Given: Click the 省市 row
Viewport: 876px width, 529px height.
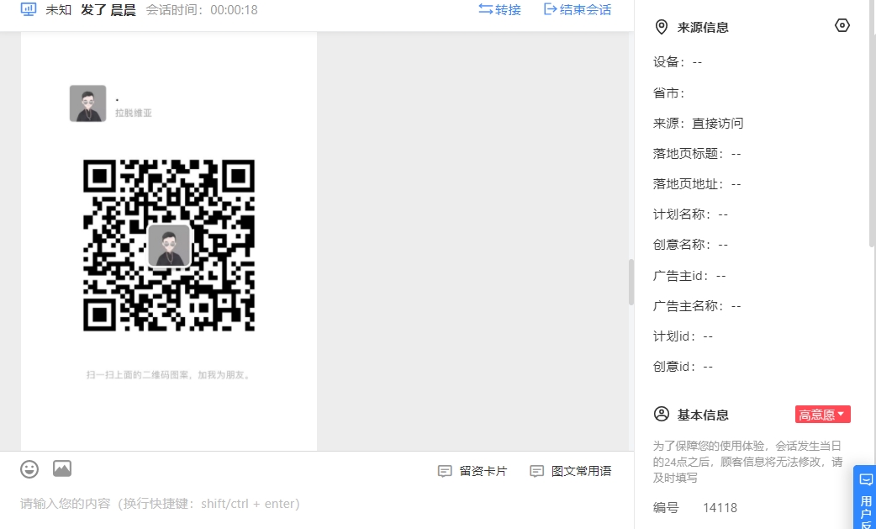Looking at the screenshot, I should click(669, 93).
